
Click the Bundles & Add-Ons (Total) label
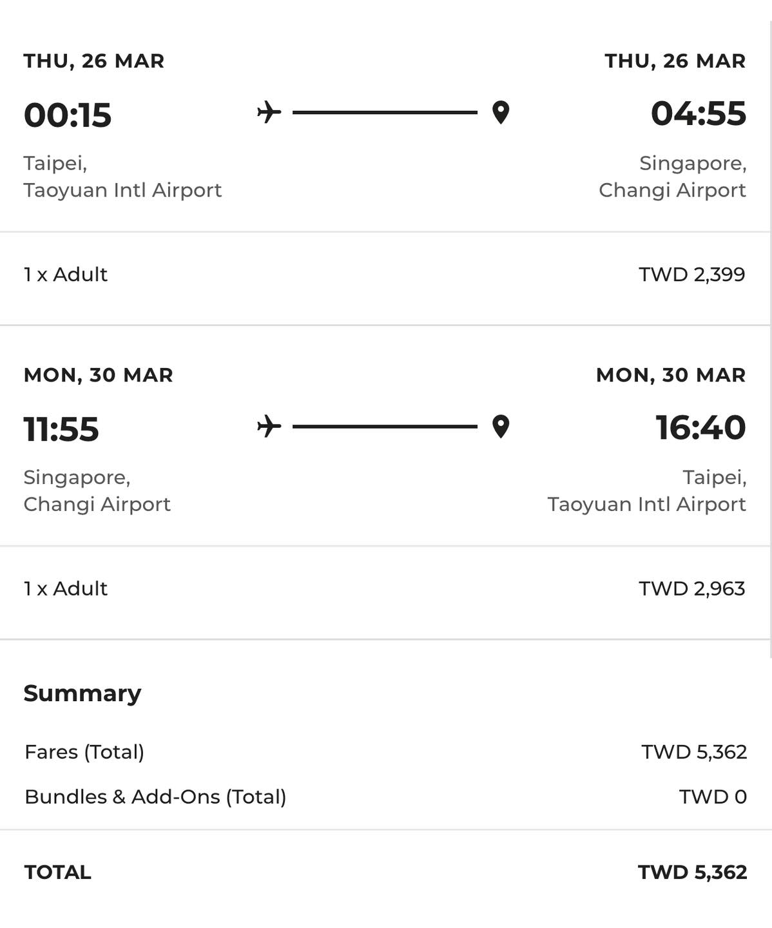point(155,797)
